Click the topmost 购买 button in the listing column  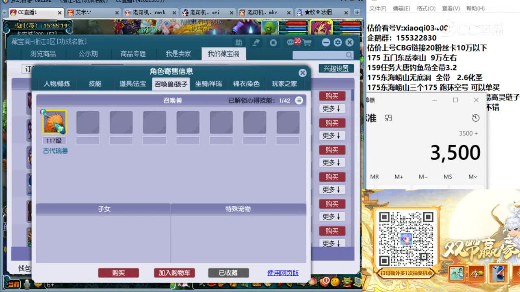332,96
